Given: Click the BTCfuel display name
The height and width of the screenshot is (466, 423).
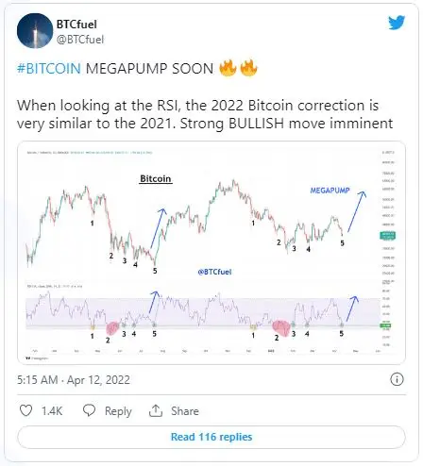Looking at the screenshot, I should tap(76, 25).
